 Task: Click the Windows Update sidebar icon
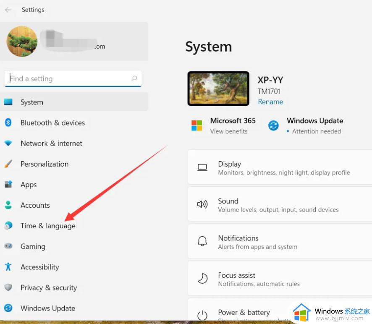[x=8, y=308]
